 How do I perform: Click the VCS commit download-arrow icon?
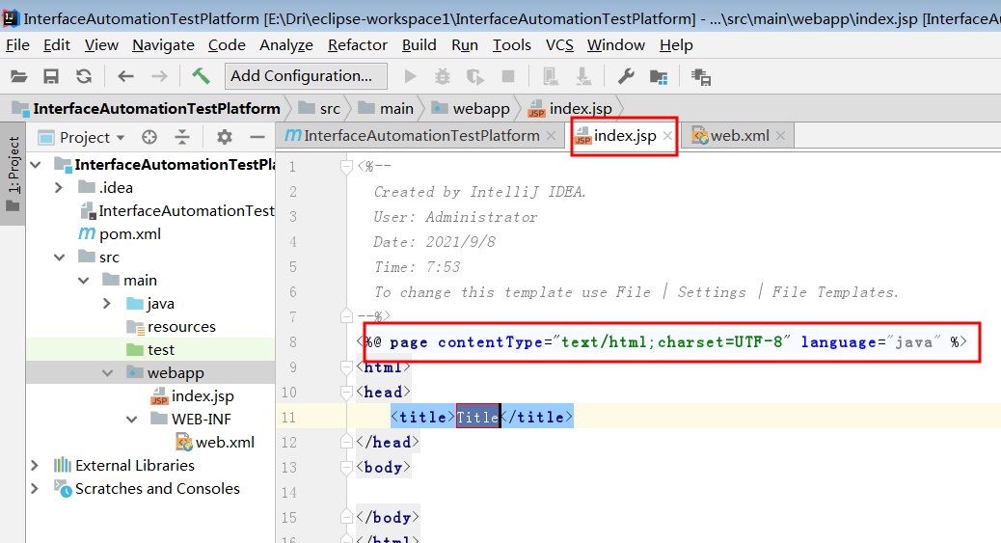tap(583, 76)
